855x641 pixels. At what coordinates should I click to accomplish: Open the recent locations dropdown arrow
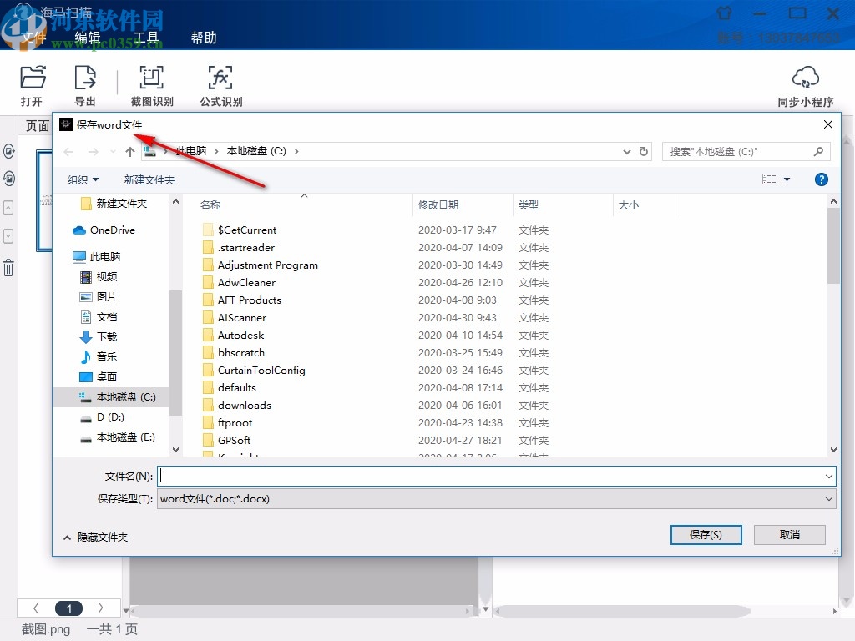[x=113, y=152]
